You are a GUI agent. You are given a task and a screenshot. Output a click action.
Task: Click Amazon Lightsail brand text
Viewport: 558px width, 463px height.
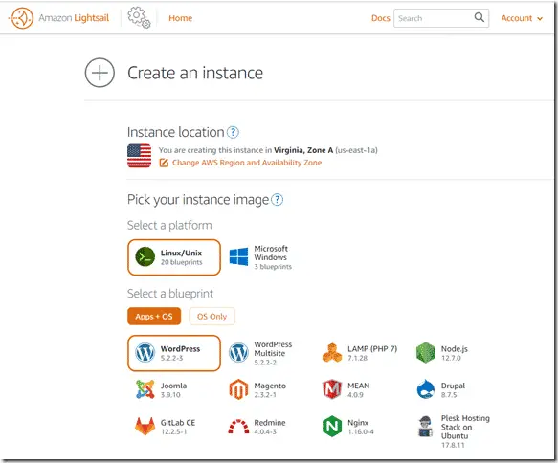74,18
